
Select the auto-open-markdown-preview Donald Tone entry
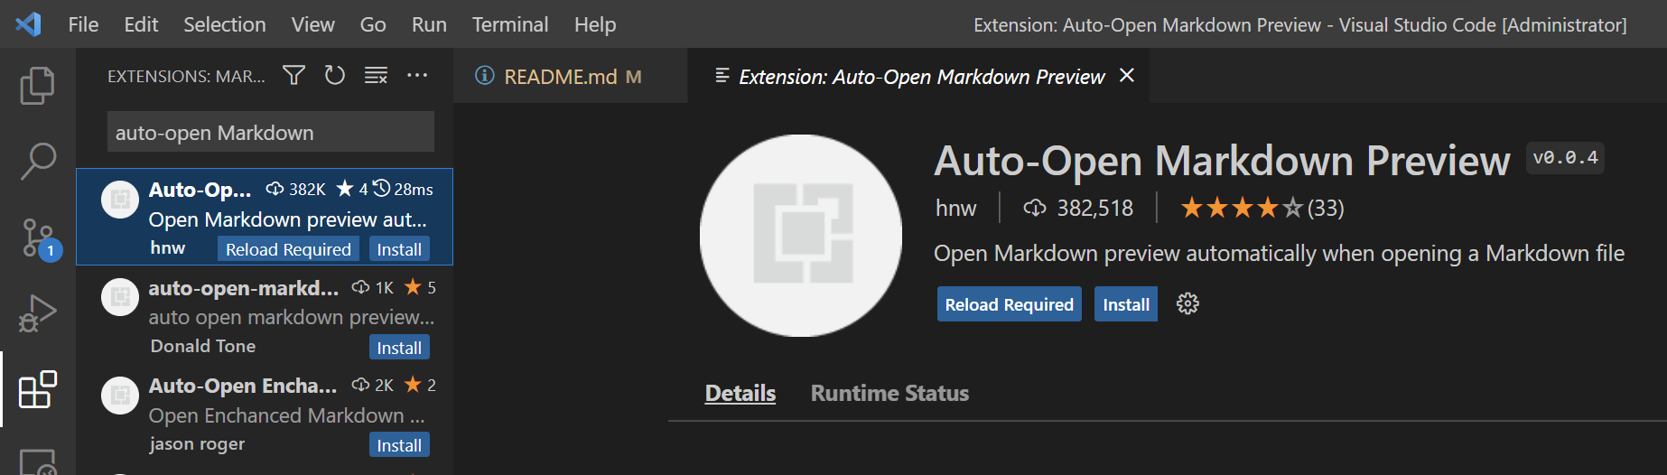265,315
